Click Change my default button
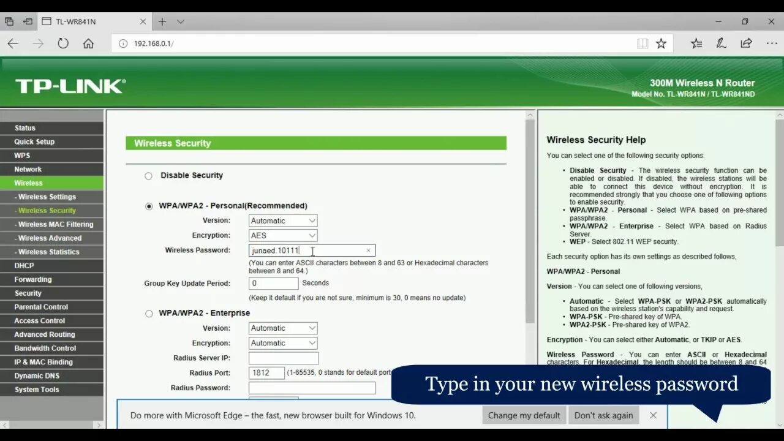Viewport: 784px width, 441px height. [x=524, y=415]
